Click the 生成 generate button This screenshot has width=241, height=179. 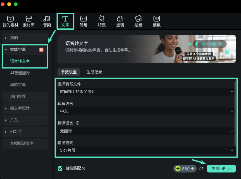coord(221,169)
